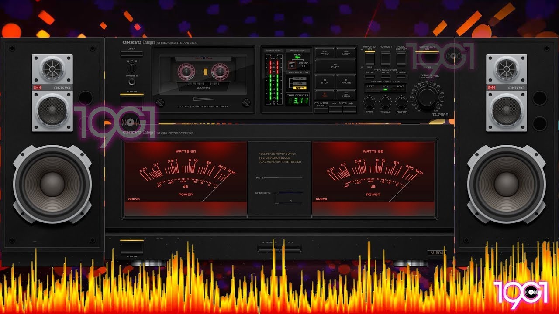
Task: Click the green PLAY indicator arrow
Action: 298,58
